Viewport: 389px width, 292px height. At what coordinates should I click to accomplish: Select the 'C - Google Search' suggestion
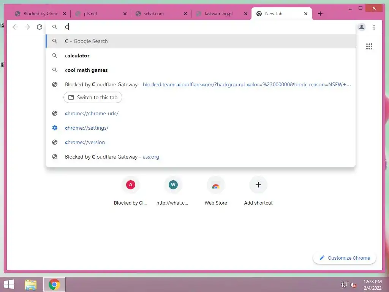coord(201,41)
